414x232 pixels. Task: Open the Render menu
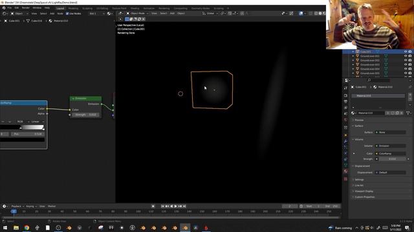click(x=26, y=8)
